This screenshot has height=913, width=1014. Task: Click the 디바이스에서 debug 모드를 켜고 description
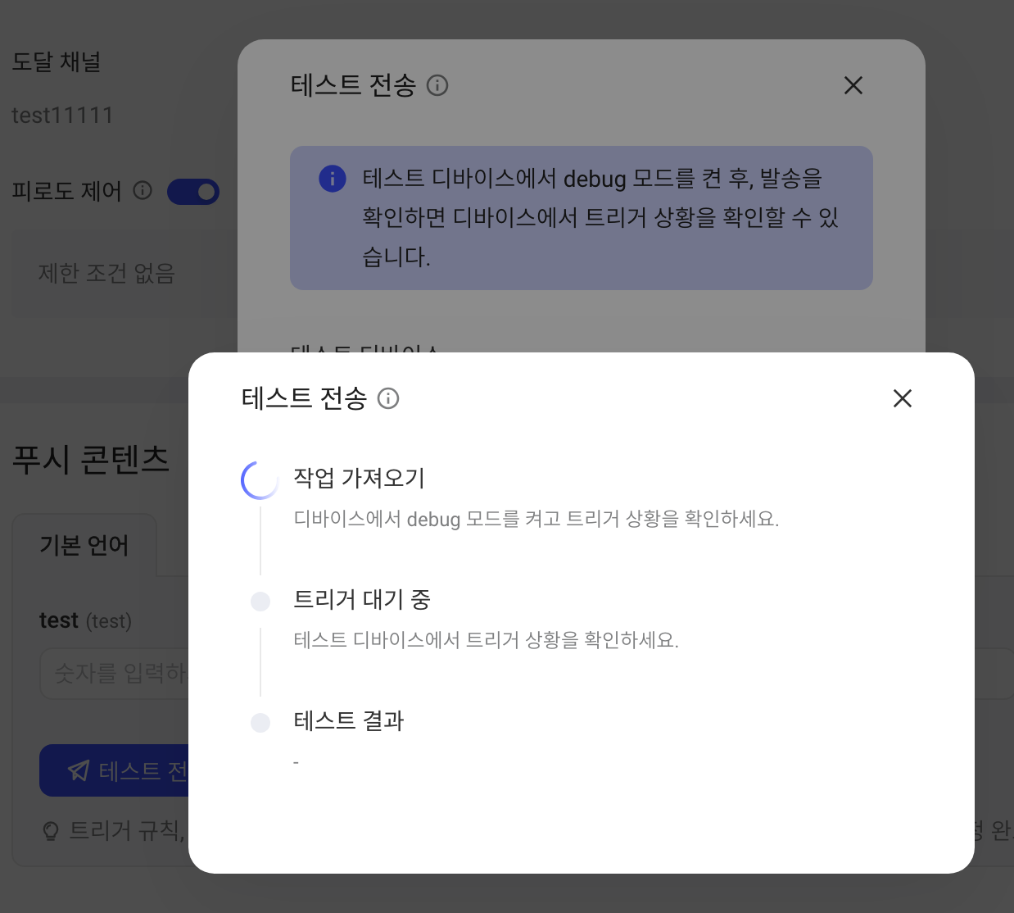click(x=536, y=519)
